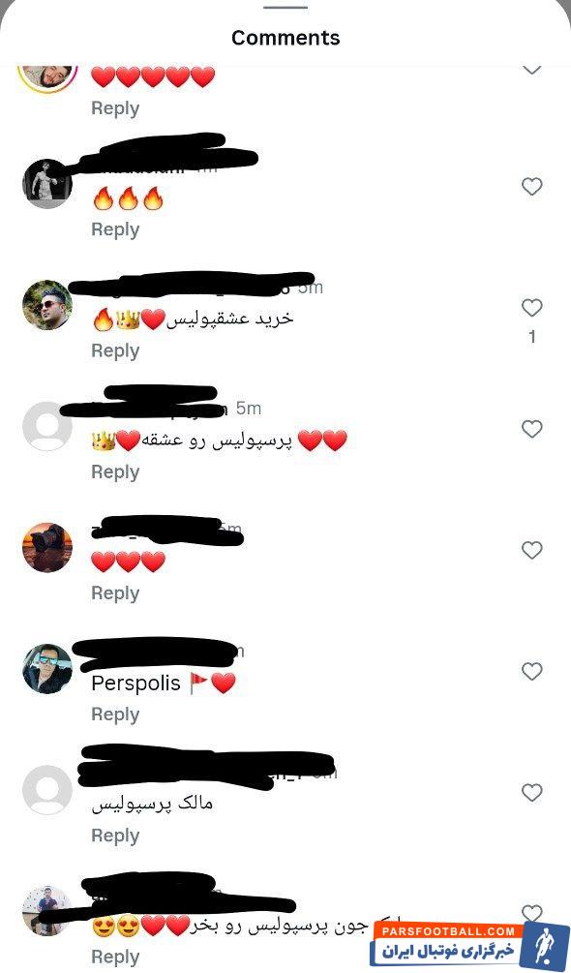This screenshot has width=571, height=973.
Task: Reply to the Perspolis flag comment
Action: 115,715
